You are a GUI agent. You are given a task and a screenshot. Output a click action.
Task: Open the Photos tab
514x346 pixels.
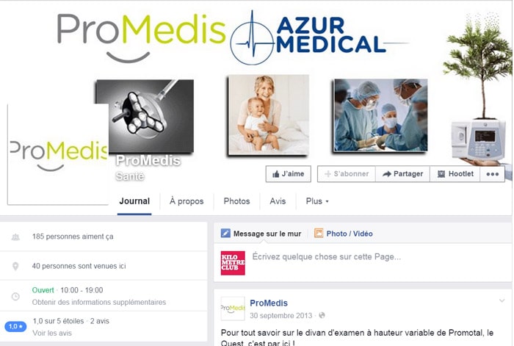pos(236,201)
